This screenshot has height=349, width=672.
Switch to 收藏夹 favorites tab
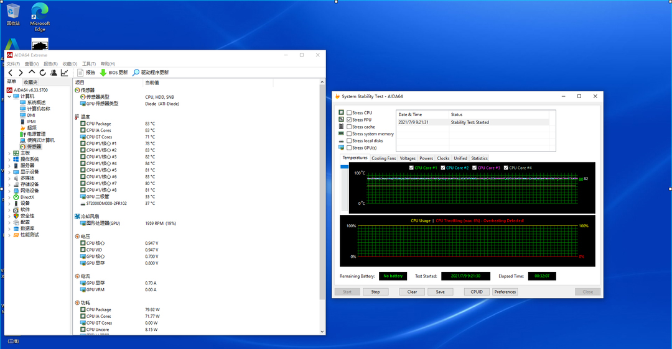pyautogui.click(x=30, y=82)
